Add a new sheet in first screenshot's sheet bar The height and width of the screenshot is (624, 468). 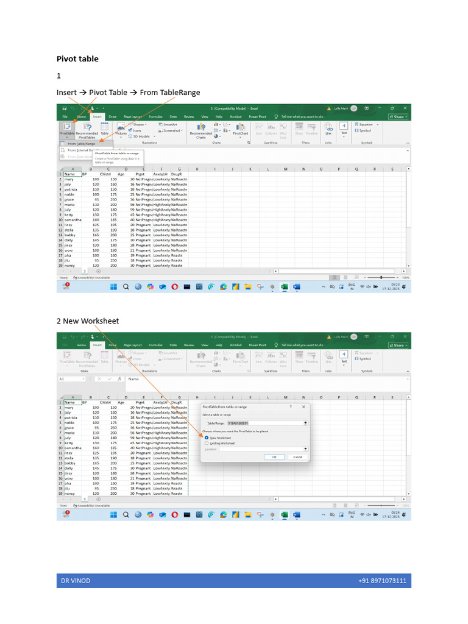pos(98,271)
